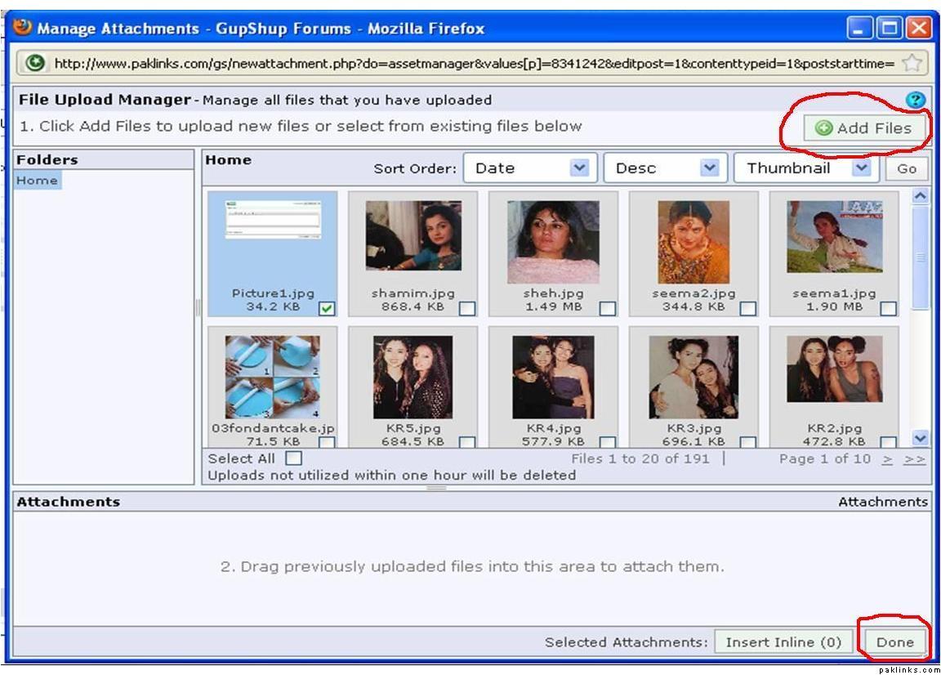Image resolution: width=941 pixels, height=675 pixels.
Task: Click the site identity icon in address bar
Action: 35,63
